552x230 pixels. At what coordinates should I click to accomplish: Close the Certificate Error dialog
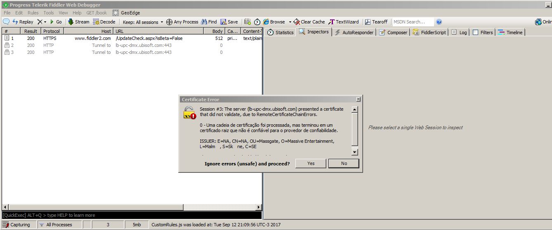(x=358, y=99)
